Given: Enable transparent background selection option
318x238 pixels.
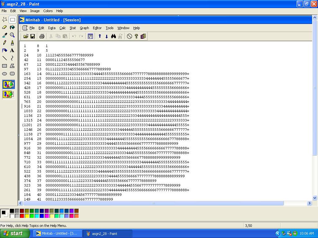Looking at the screenshot, I should coord(8,94).
